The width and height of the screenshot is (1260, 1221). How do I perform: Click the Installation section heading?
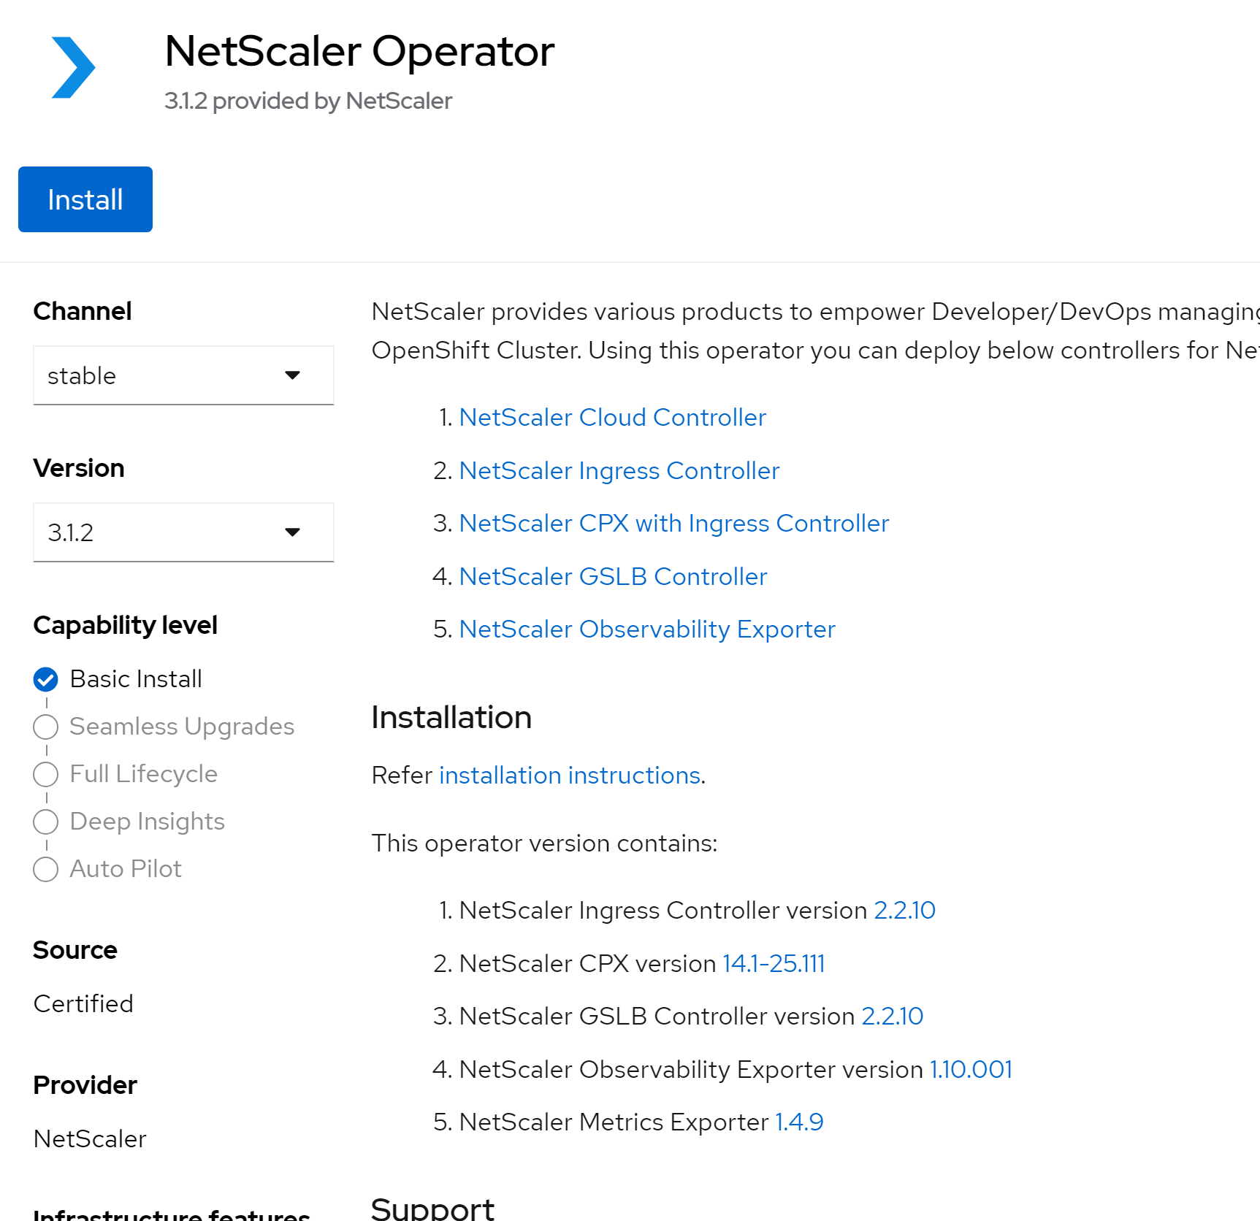coord(451,718)
